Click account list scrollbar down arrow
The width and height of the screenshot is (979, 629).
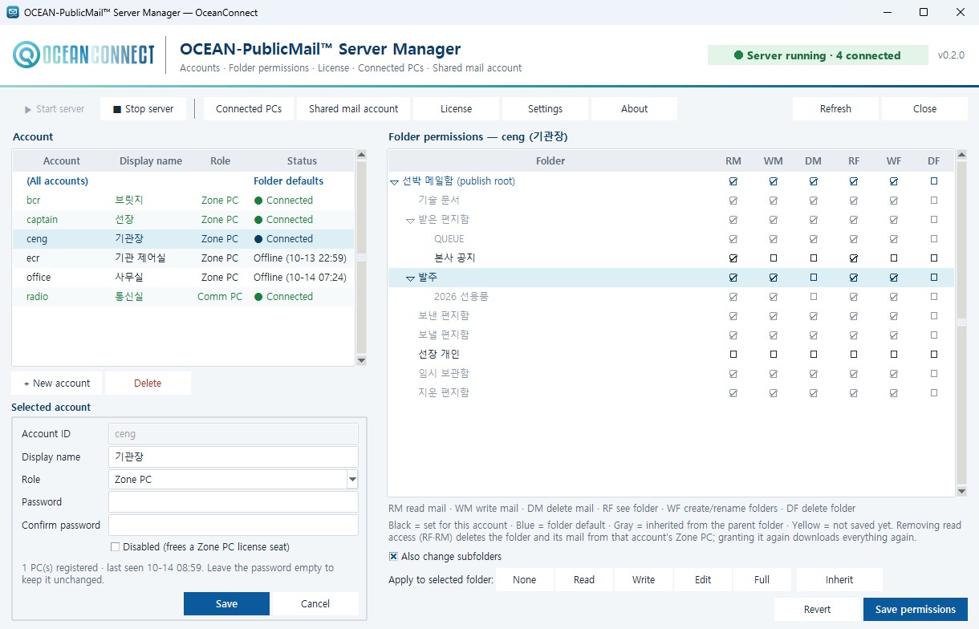point(361,361)
